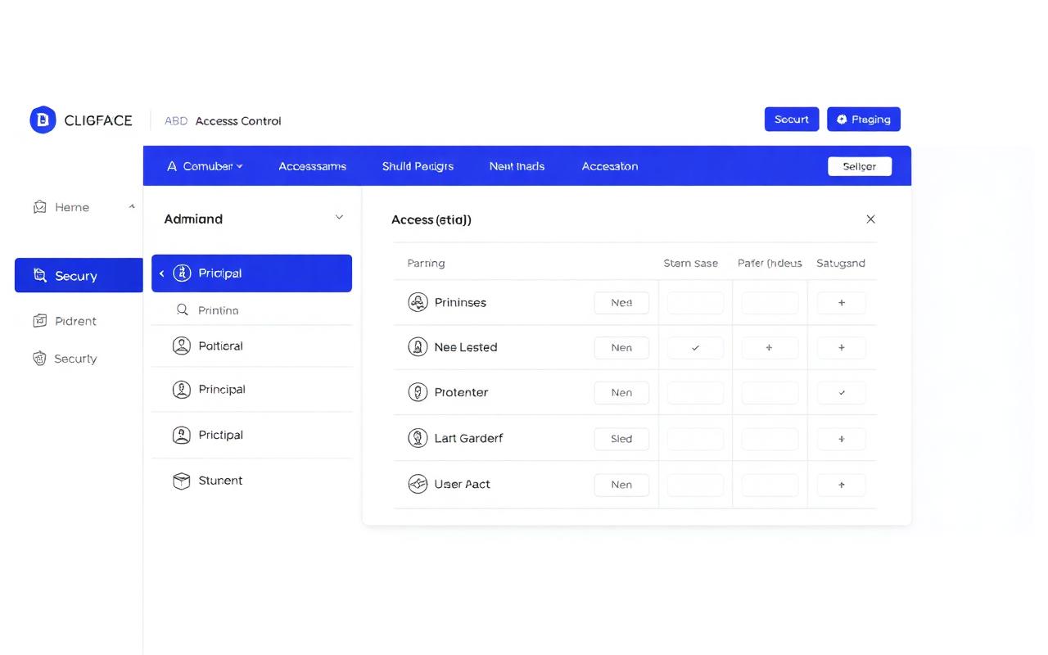The width and height of the screenshot is (1048, 655).
Task: Toggle Pafer box for Protenter
Action: pyautogui.click(x=770, y=393)
